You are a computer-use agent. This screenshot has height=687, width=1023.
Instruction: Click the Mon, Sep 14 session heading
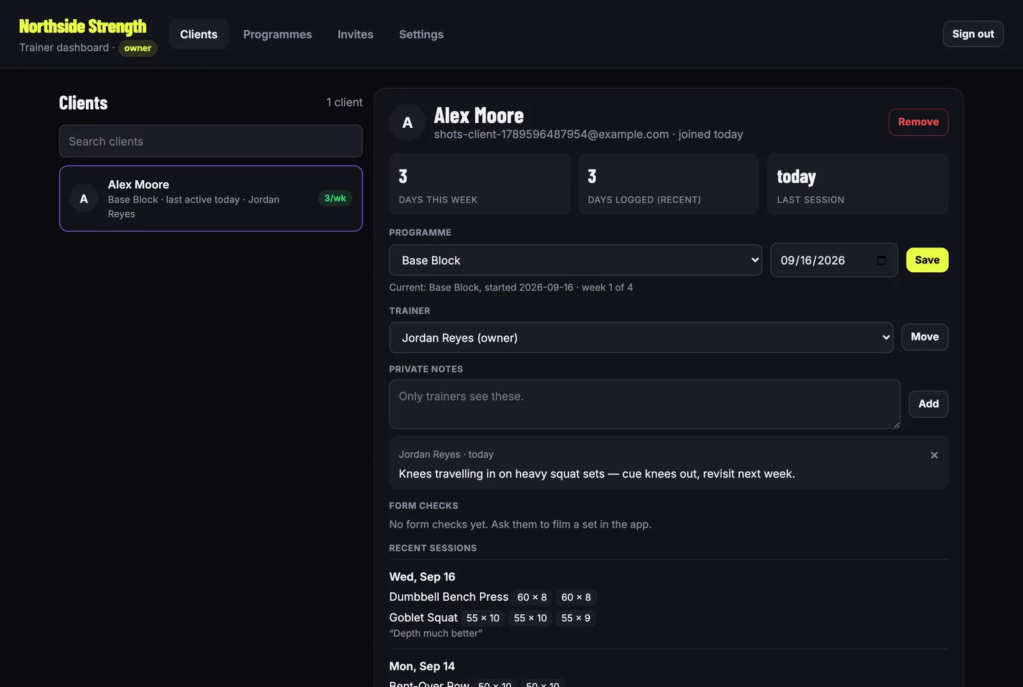(422, 666)
